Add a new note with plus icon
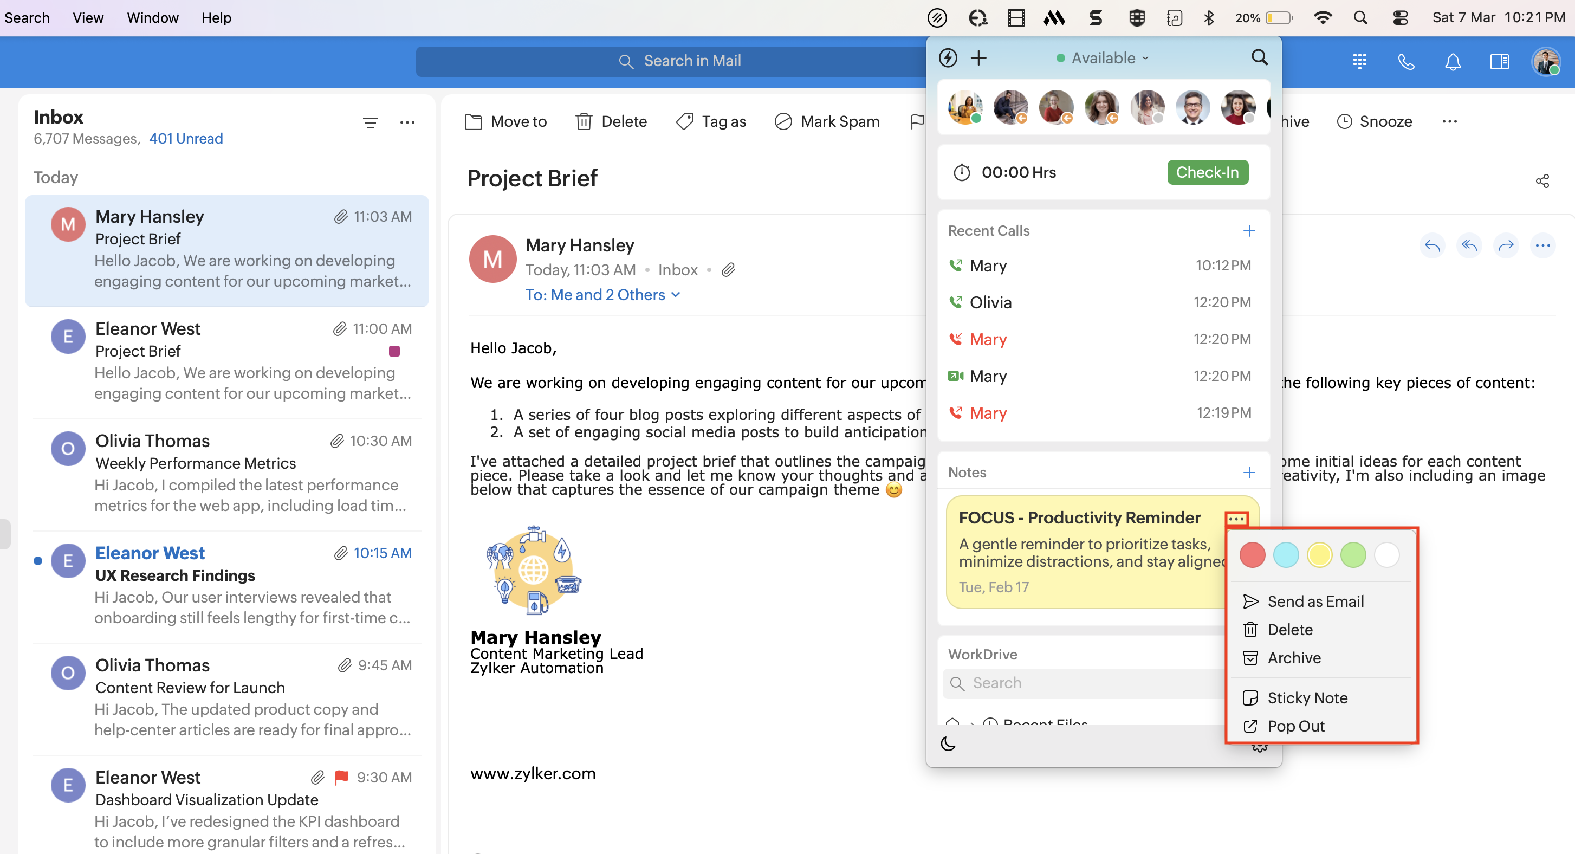1575x854 pixels. click(1248, 473)
